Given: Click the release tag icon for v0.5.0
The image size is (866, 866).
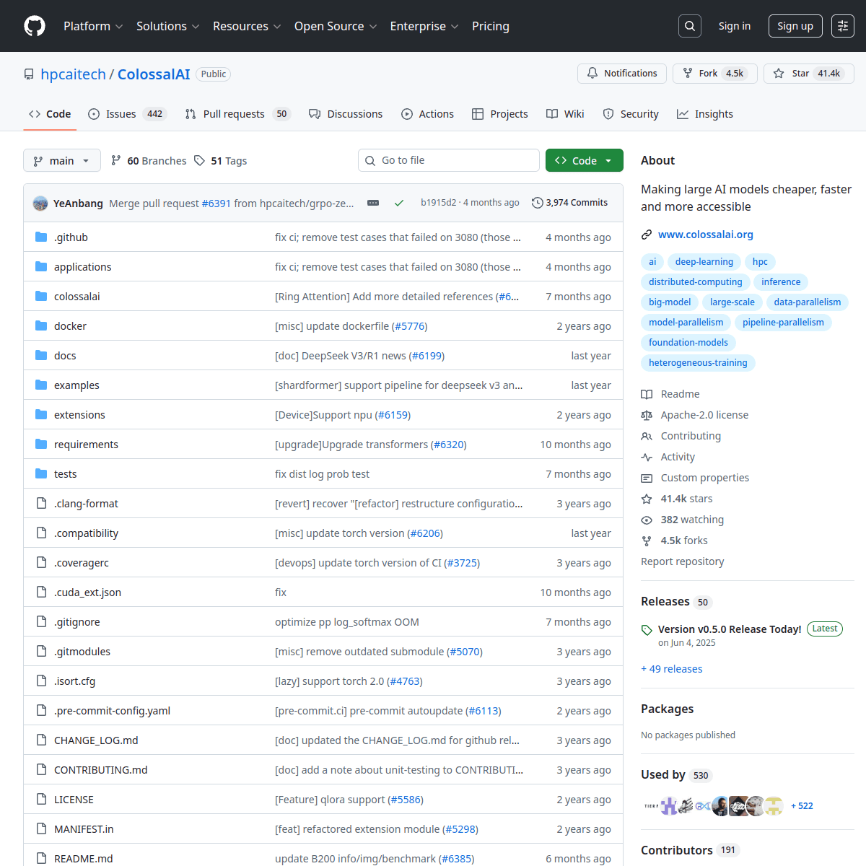Looking at the screenshot, I should [647, 630].
